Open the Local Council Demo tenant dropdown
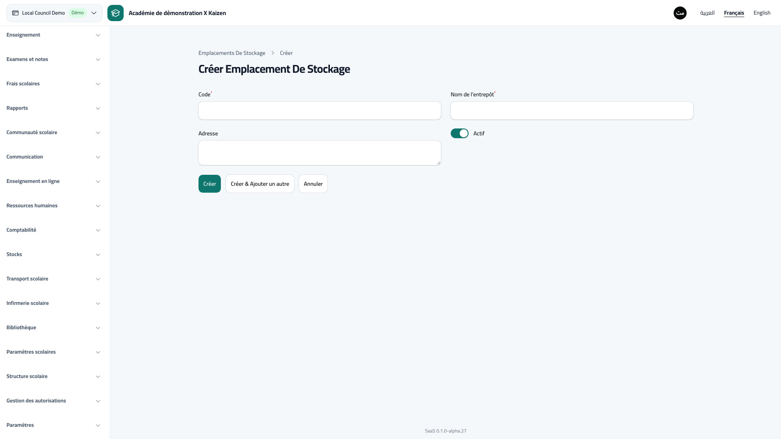This screenshot has width=781, height=439. click(x=55, y=13)
